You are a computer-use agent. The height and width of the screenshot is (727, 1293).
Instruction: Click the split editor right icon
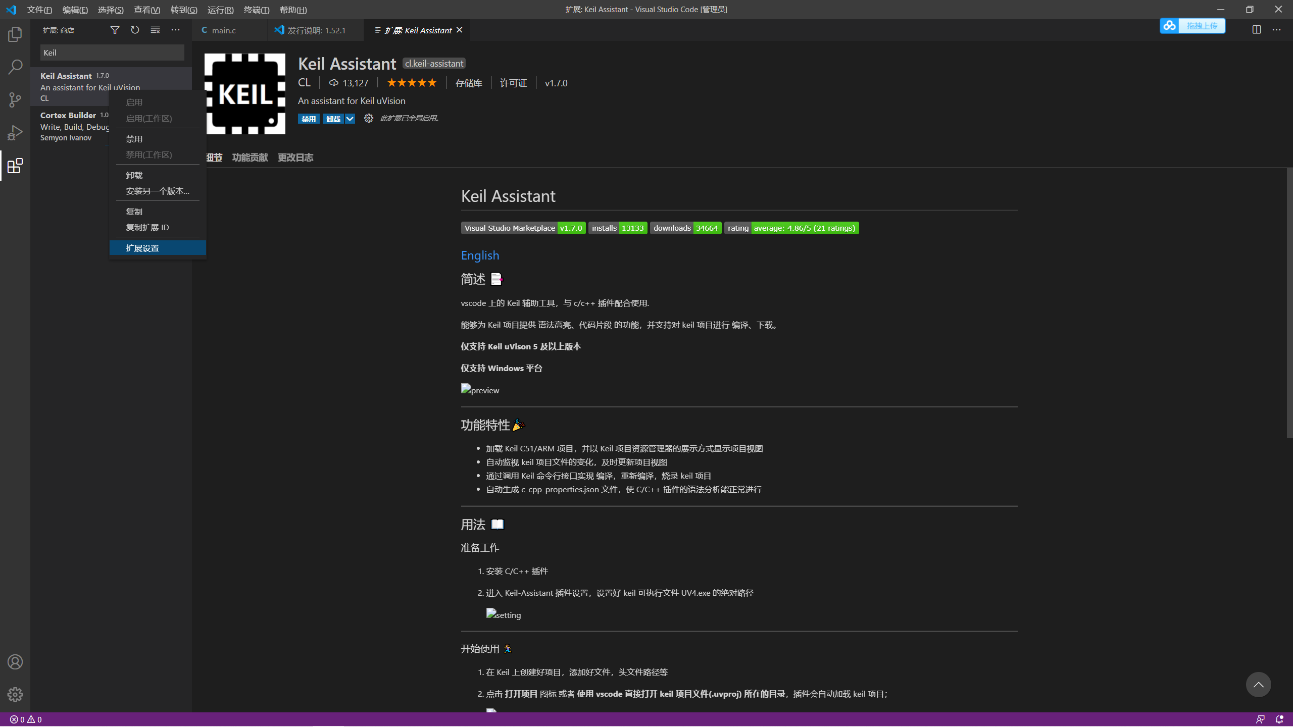[x=1257, y=30]
